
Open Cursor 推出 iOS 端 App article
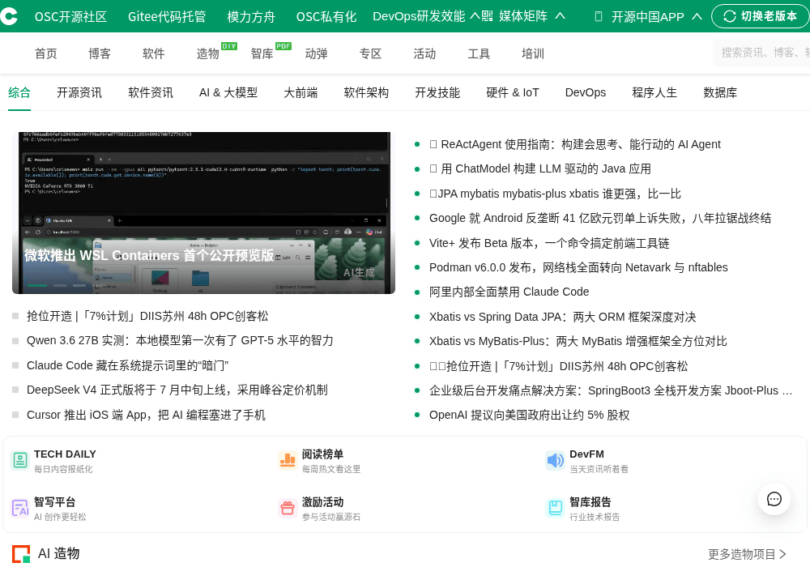coord(146,416)
